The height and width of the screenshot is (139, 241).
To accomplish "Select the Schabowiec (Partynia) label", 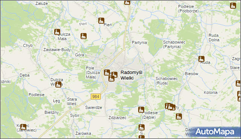I will 174,44.
